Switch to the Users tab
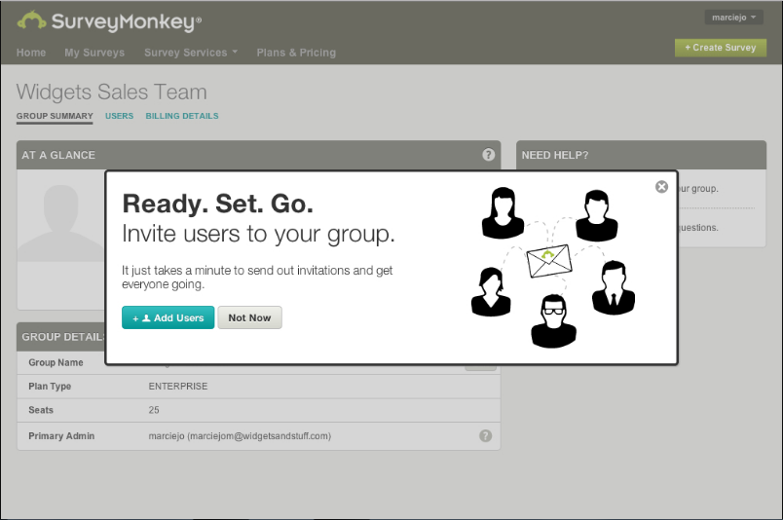The image size is (783, 520). 120,116
